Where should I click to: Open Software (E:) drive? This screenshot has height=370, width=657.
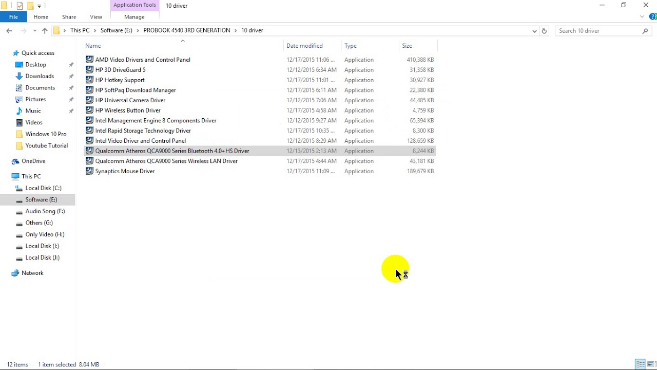coord(41,199)
